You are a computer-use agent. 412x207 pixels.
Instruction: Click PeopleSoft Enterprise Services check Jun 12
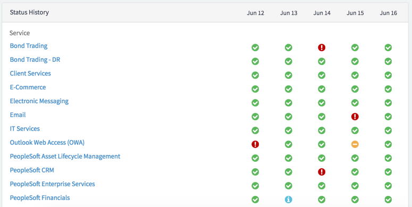tap(255, 186)
